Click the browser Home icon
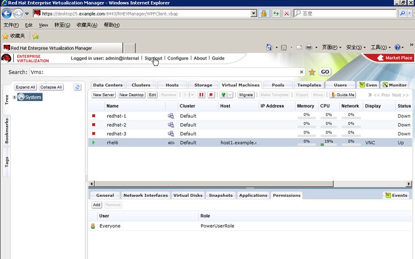Viewport: 415px width, 259px height. (269, 47)
